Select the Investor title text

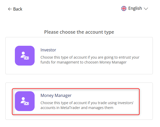pos(48,50)
